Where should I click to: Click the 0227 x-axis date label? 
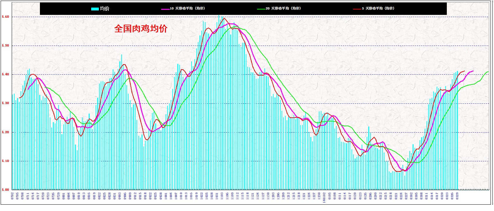(406, 196)
